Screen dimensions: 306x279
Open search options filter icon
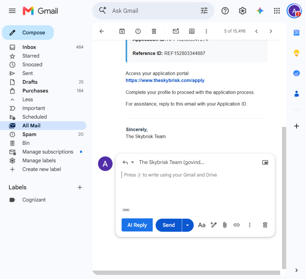coord(204,10)
